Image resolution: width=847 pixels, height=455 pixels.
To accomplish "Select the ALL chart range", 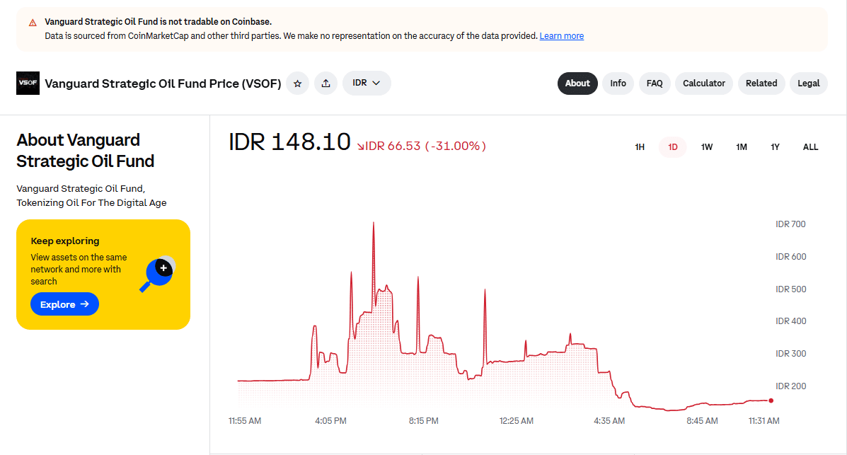I will (x=810, y=147).
